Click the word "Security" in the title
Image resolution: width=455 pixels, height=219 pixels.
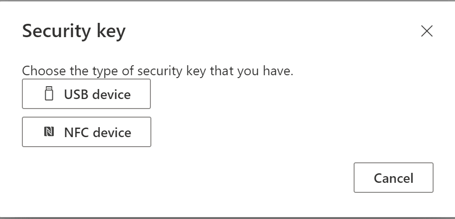coord(57,31)
